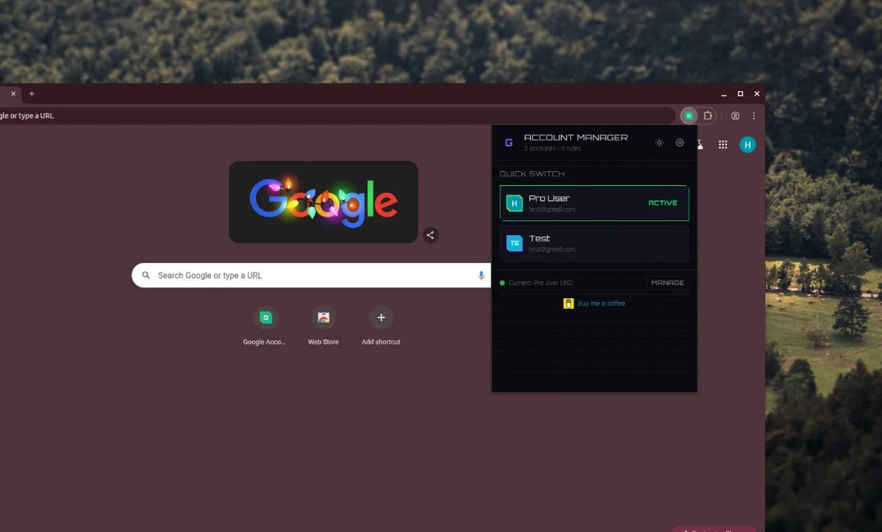The image size is (882, 532).
Task: Click the Extensions puzzle piece icon
Action: click(x=708, y=115)
